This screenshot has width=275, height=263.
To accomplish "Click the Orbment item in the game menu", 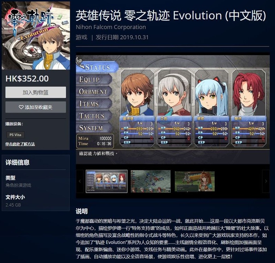I will (x=94, y=91).
